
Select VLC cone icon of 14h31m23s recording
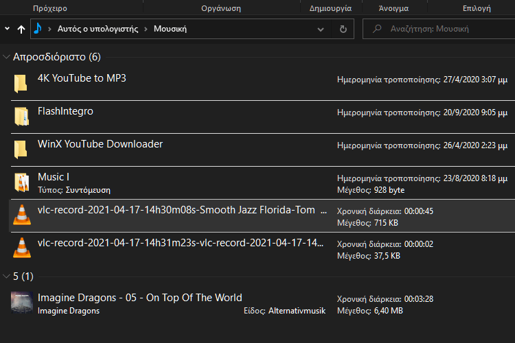22,248
